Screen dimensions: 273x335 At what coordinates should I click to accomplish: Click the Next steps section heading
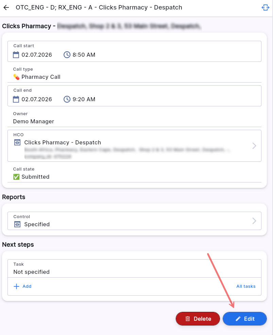[x=18, y=244]
